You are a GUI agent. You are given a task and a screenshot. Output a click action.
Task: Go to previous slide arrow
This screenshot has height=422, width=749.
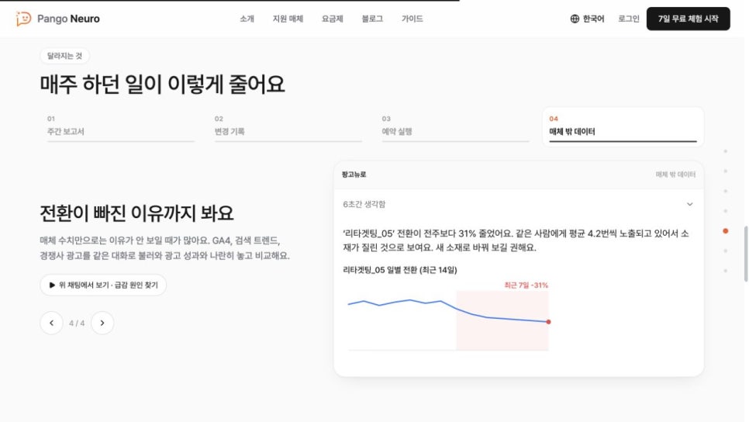pyautogui.click(x=52, y=323)
